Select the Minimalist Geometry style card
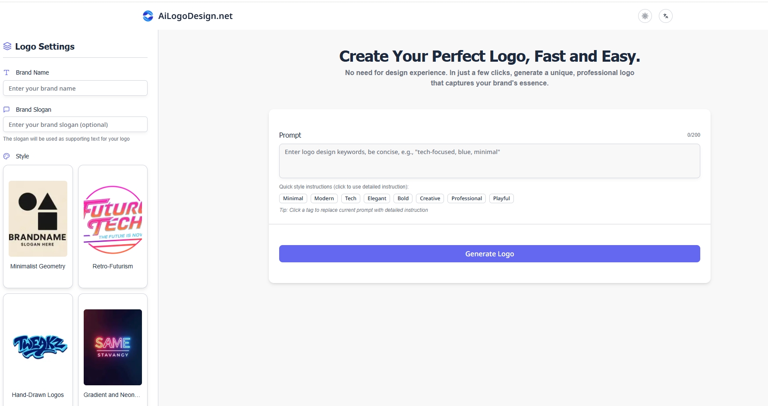Screen dimensions: 768x406 [x=38, y=226]
